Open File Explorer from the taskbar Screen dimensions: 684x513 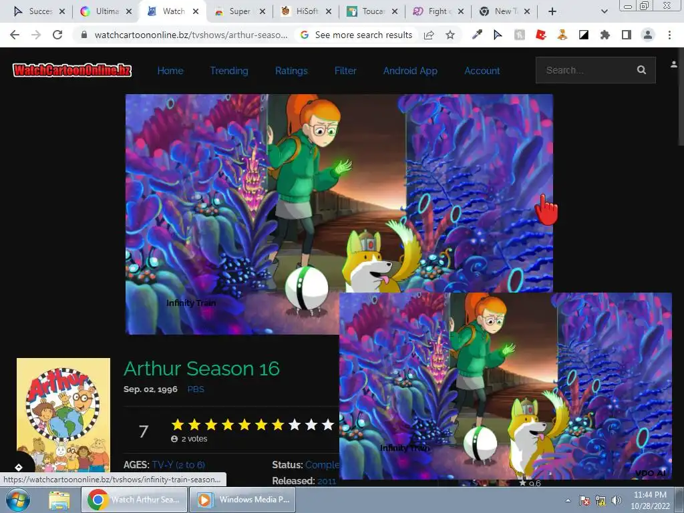coord(59,500)
